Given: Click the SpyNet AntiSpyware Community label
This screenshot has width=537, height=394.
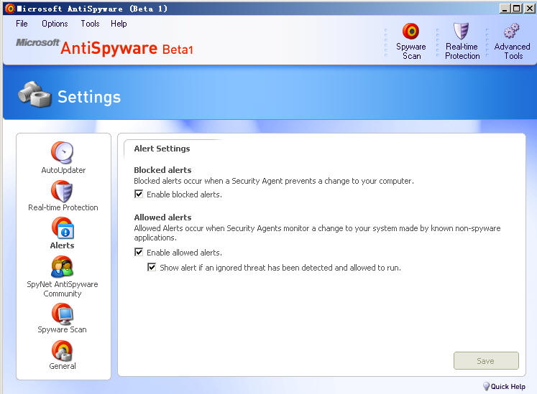Looking at the screenshot, I should [x=63, y=289].
